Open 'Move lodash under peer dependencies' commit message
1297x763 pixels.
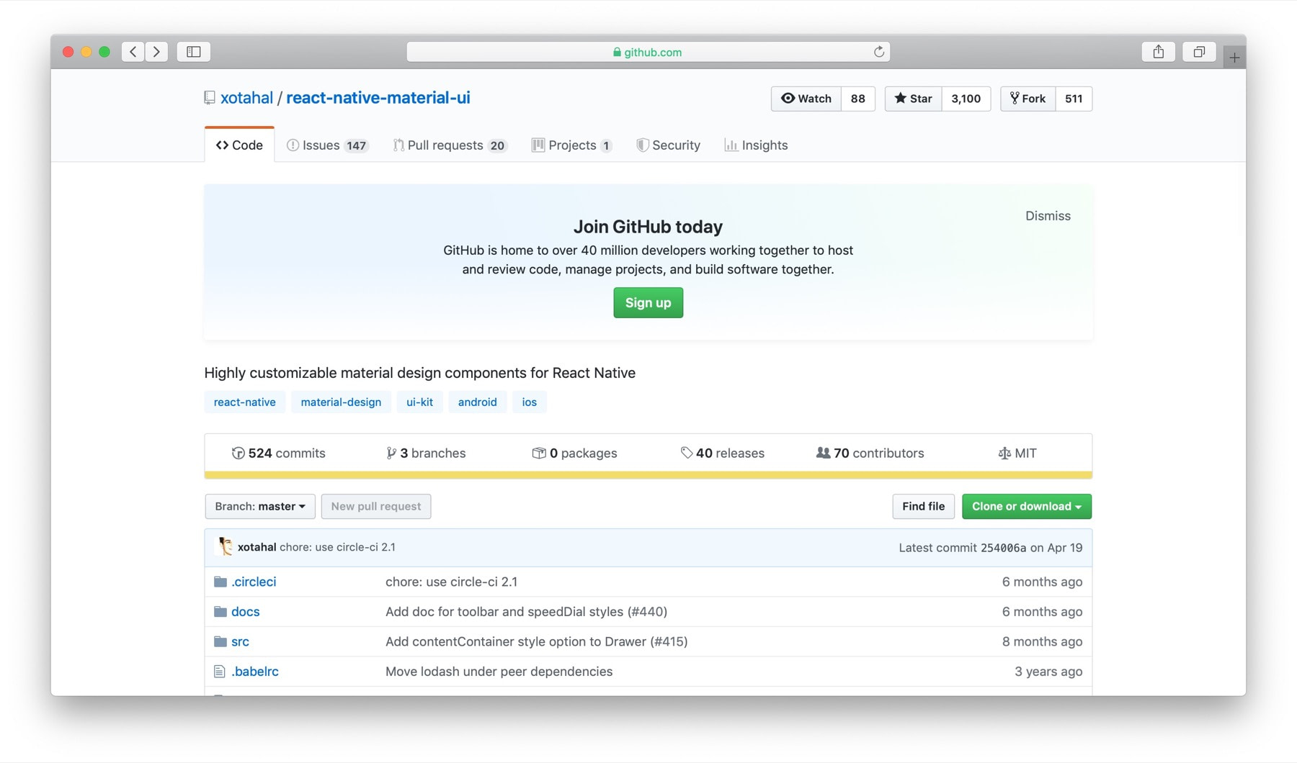coord(499,672)
